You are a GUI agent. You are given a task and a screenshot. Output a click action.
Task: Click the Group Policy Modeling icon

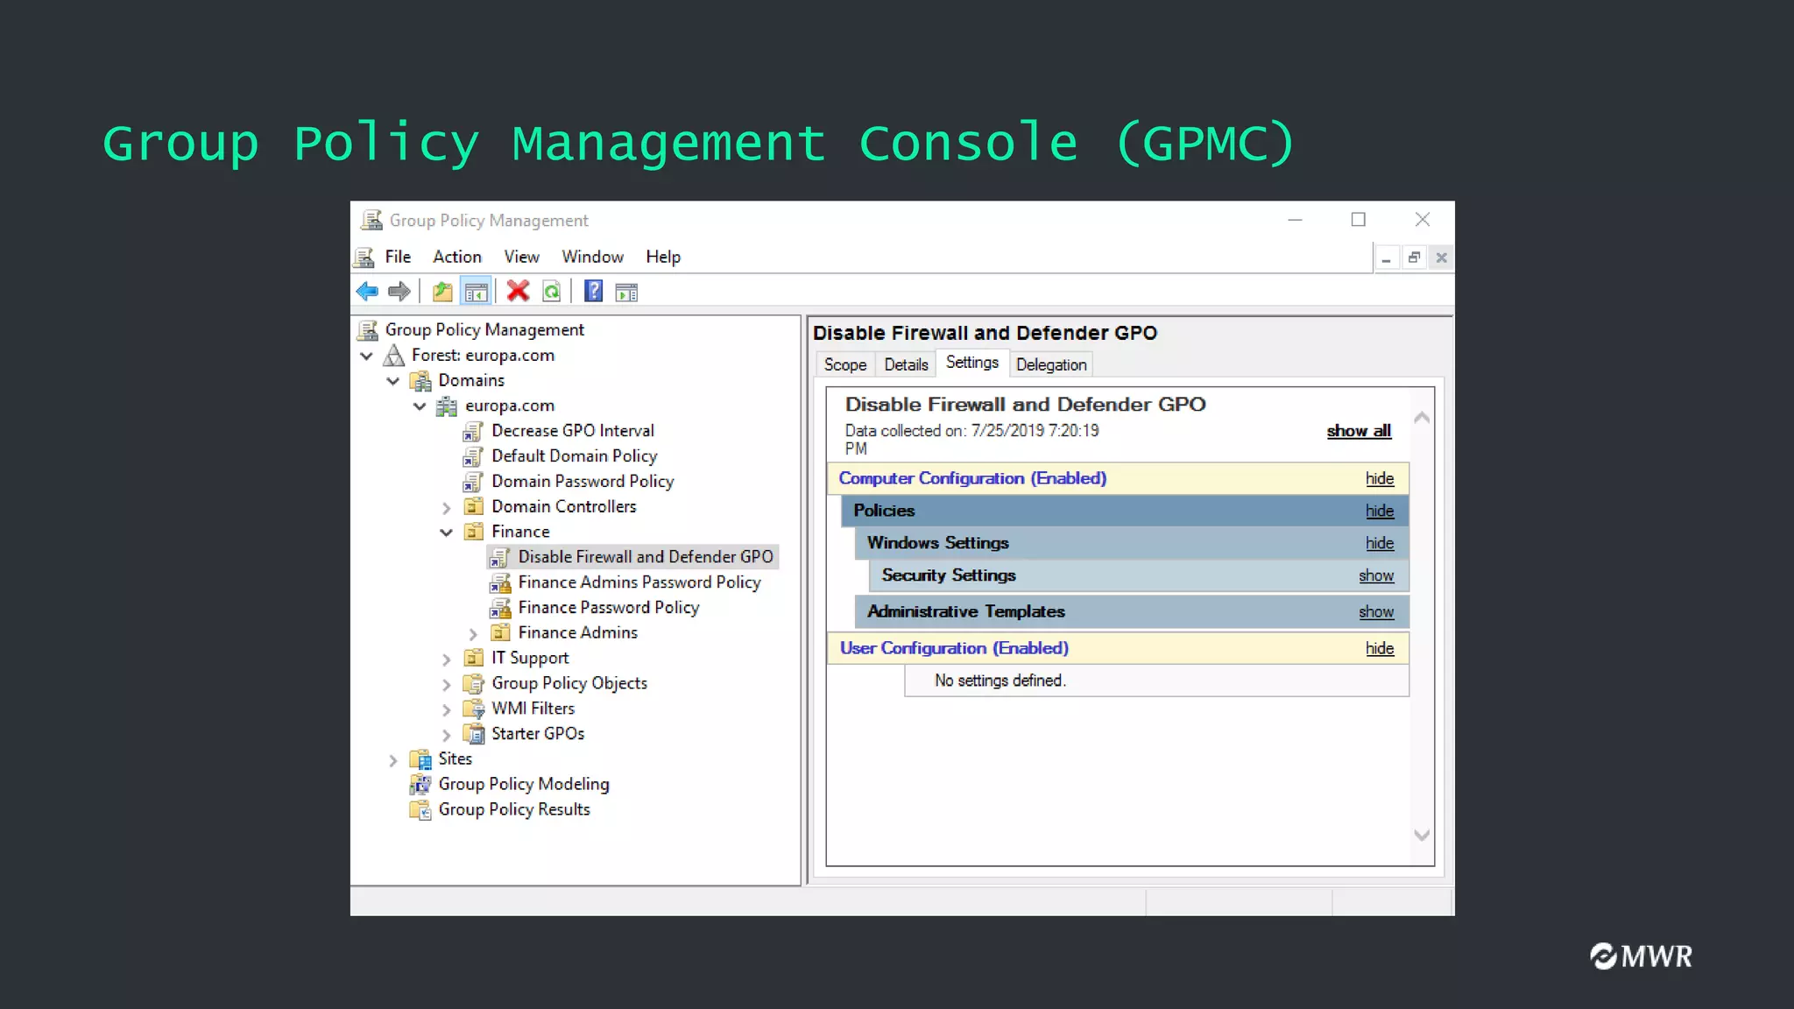420,785
